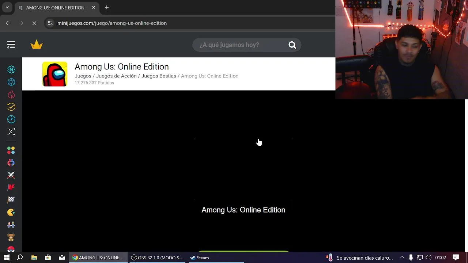Image resolution: width=468 pixels, height=263 pixels.
Task: Open the blue gem sidebar icon
Action: point(11,82)
